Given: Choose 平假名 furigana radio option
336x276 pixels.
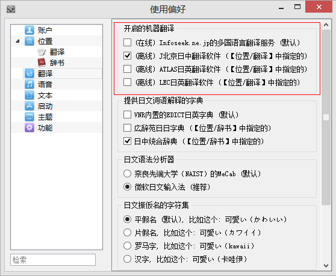Looking at the screenshot, I should [x=127, y=219].
